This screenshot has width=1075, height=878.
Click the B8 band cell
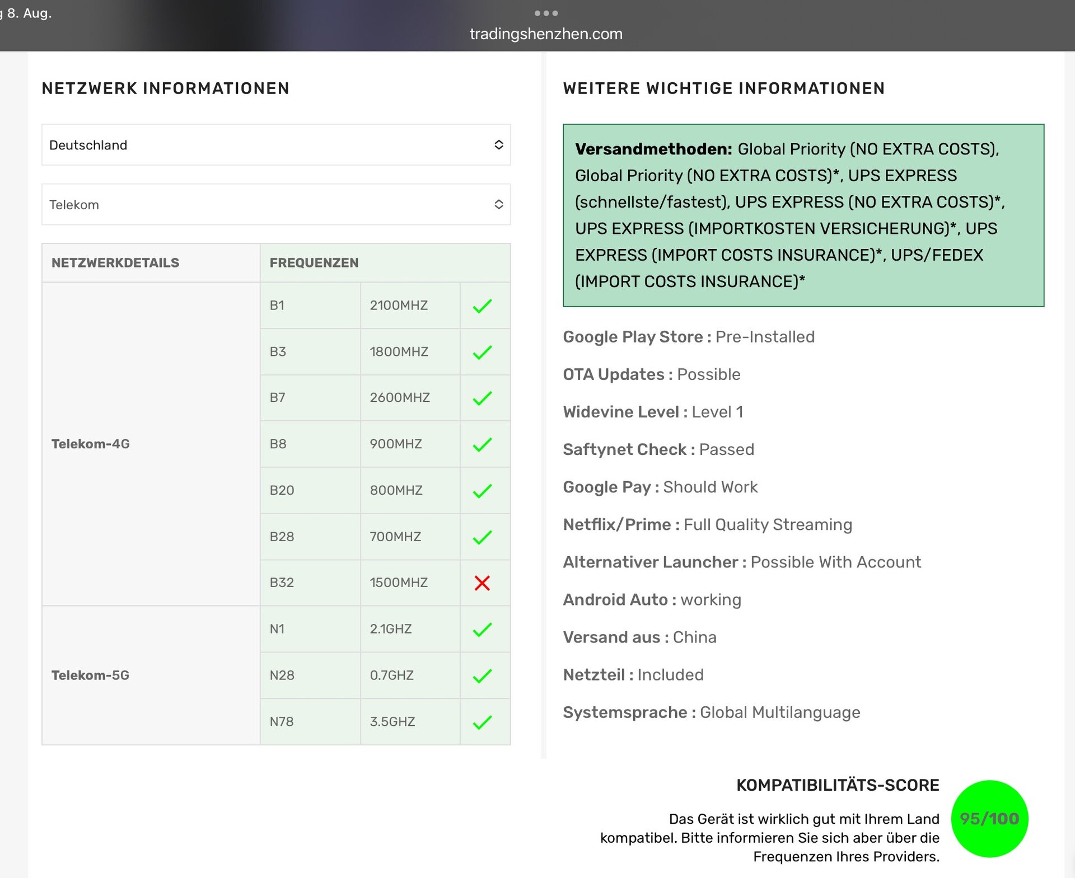pos(310,444)
